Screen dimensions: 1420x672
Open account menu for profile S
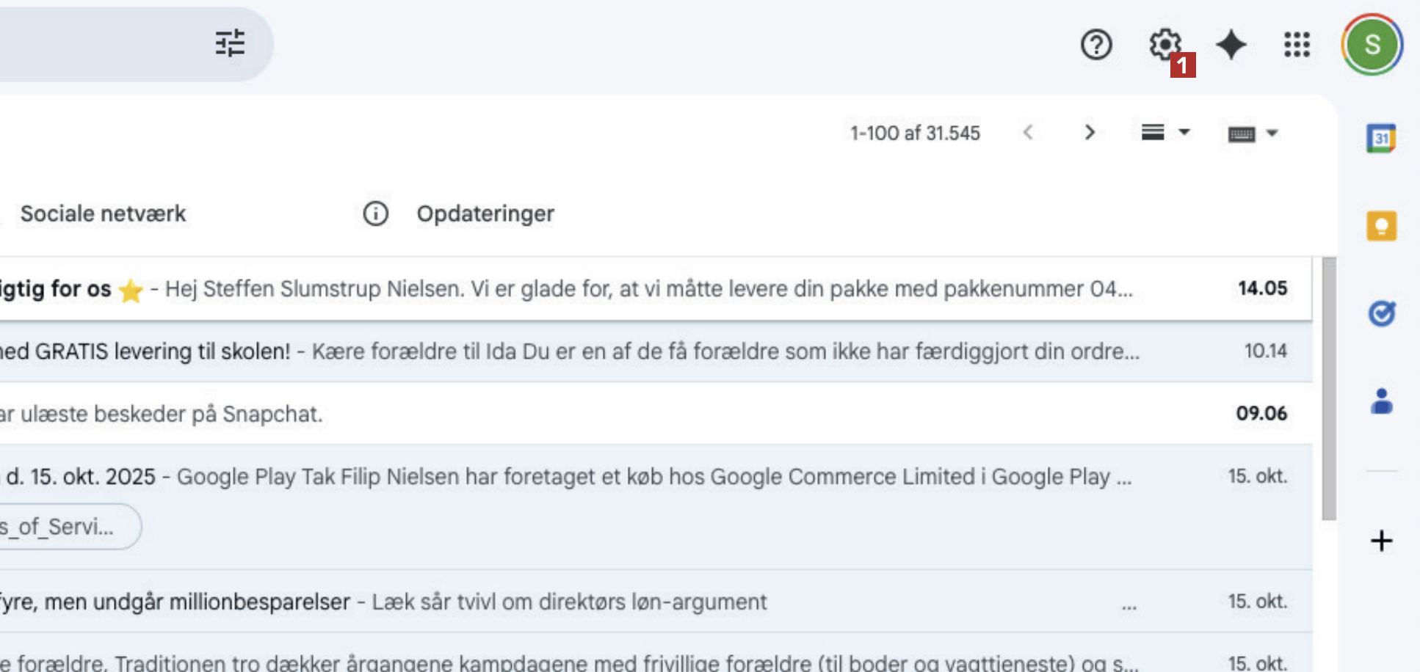point(1372,45)
